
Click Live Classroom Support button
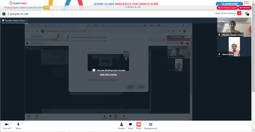pyautogui.click(x=227, y=8)
